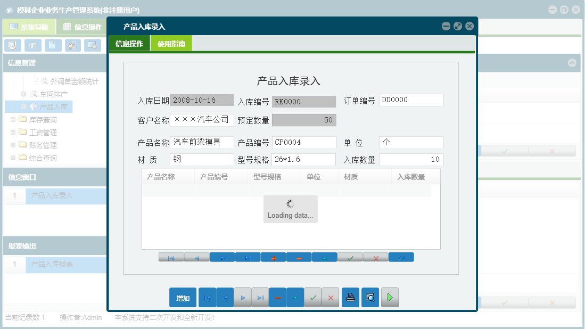
Task: Print the record using the printer icon
Action: pyautogui.click(x=350, y=297)
